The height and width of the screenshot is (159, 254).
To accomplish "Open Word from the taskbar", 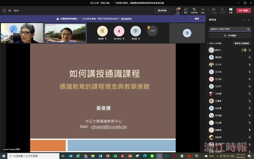I will 100,156.
